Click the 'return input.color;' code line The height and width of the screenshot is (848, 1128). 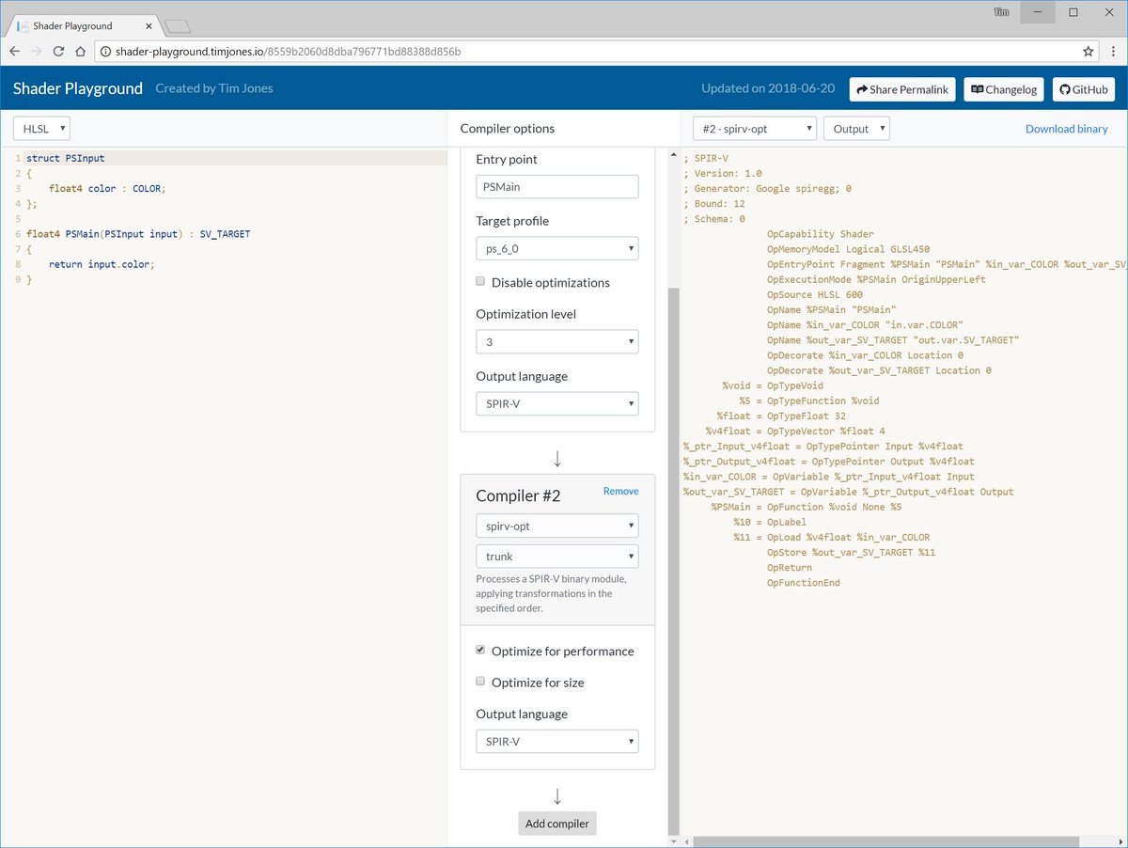pyautogui.click(x=102, y=264)
